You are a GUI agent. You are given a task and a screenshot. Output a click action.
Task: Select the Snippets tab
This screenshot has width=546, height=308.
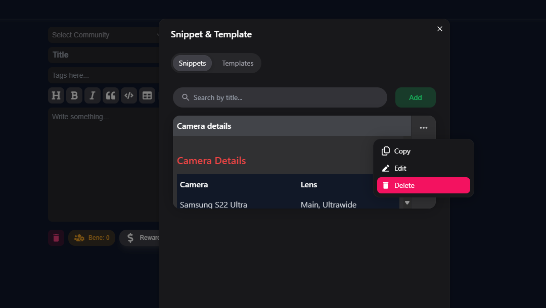tap(192, 63)
